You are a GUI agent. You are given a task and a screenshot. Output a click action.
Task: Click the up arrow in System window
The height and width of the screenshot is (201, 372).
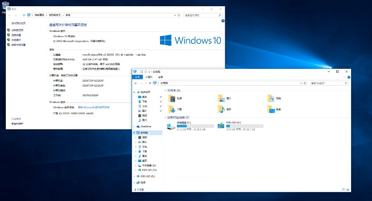coord(24,15)
